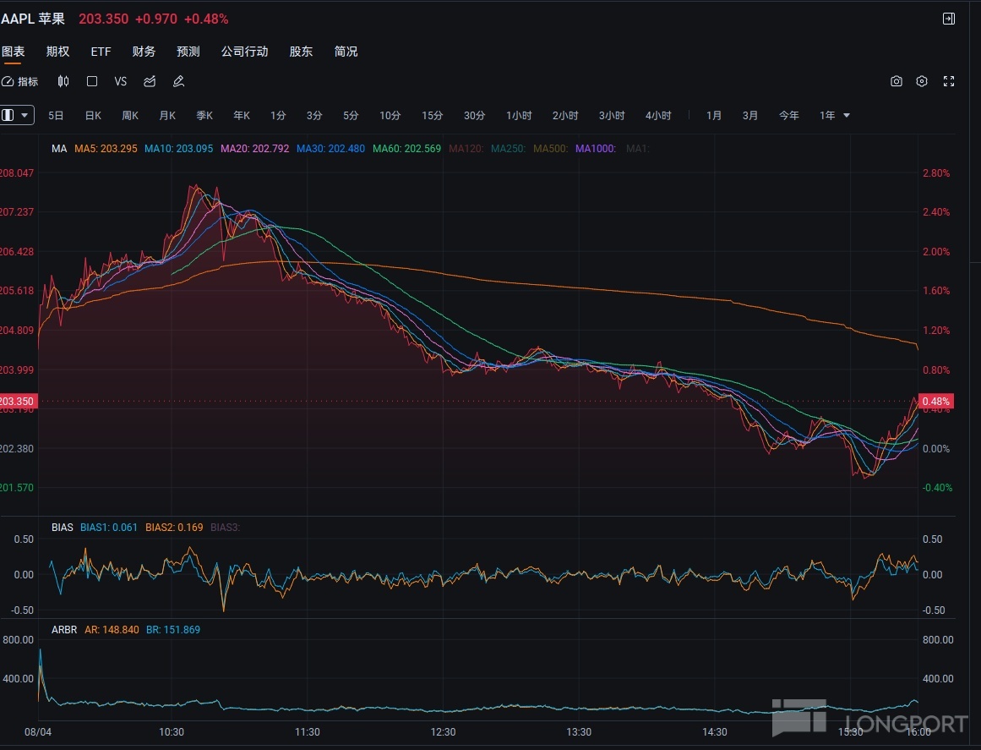Open chart settings gear icon
Image resolution: width=981 pixels, height=750 pixels.
(922, 82)
